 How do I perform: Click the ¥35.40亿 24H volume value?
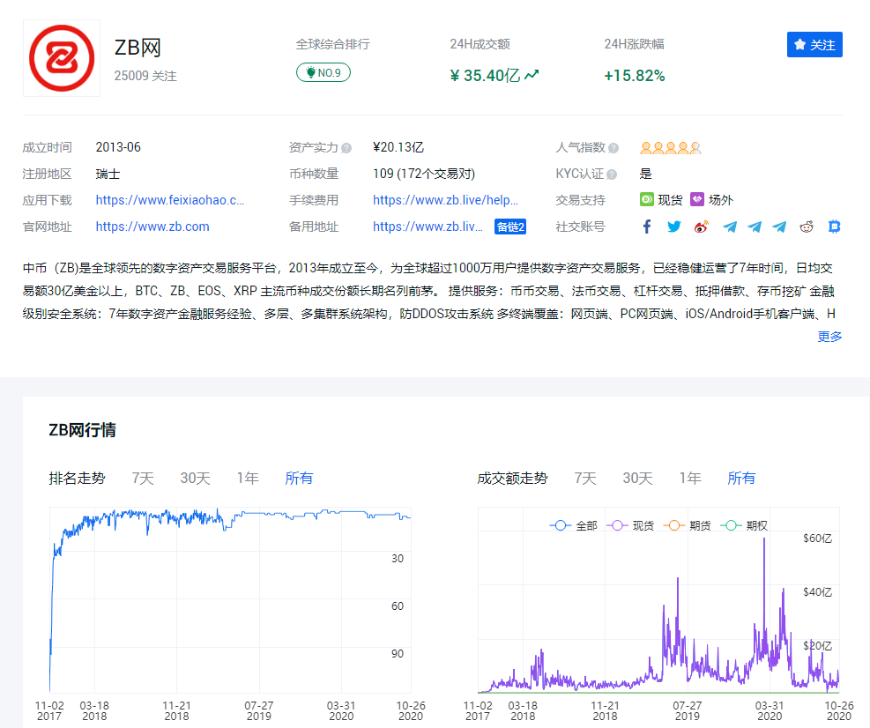click(485, 76)
